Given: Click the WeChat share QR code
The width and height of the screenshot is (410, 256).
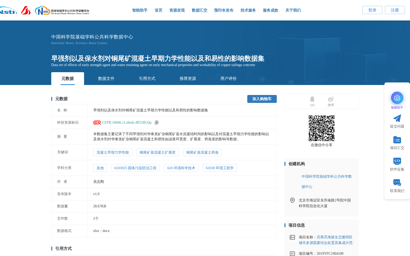Looking at the screenshot, I should 321,128.
